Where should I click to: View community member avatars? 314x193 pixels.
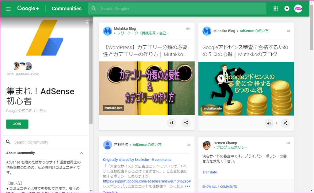(23, 66)
